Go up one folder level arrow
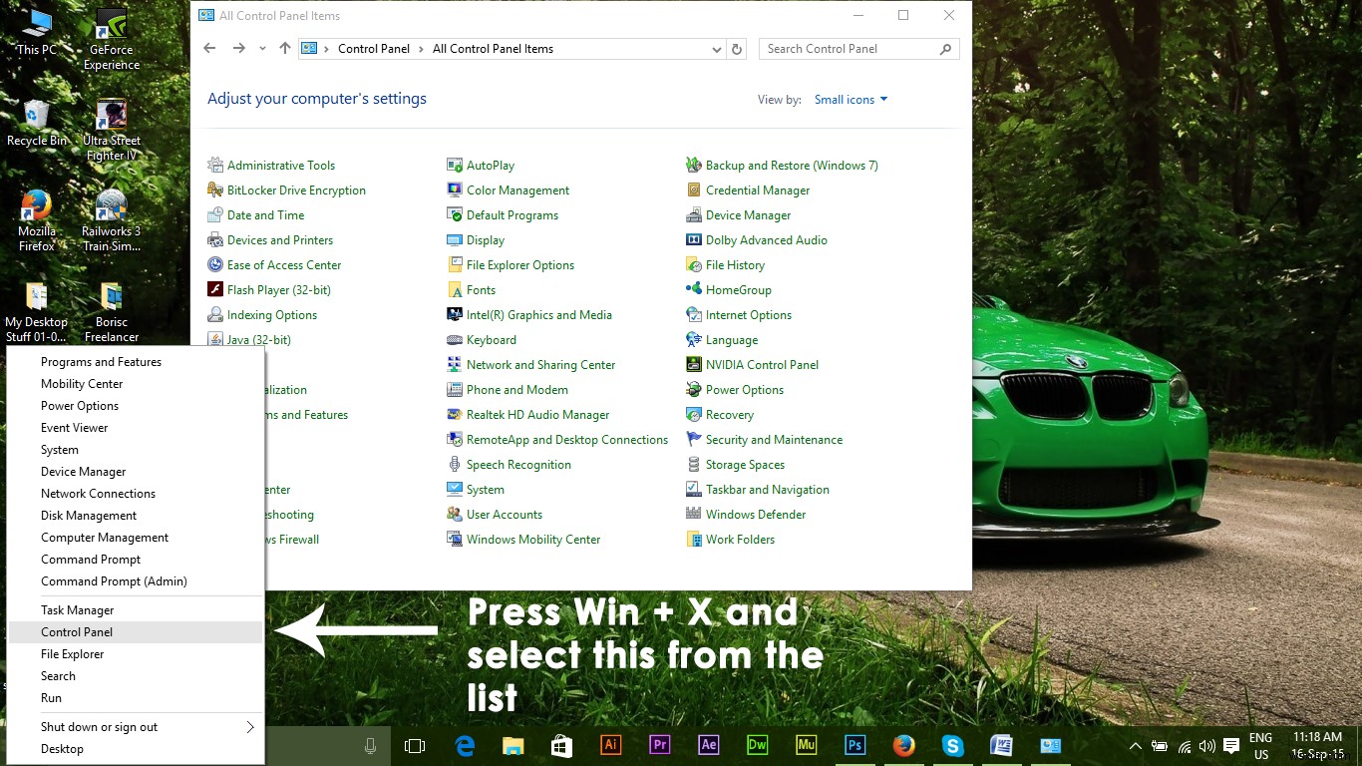Viewport: 1362px width, 766px height. pyautogui.click(x=285, y=48)
